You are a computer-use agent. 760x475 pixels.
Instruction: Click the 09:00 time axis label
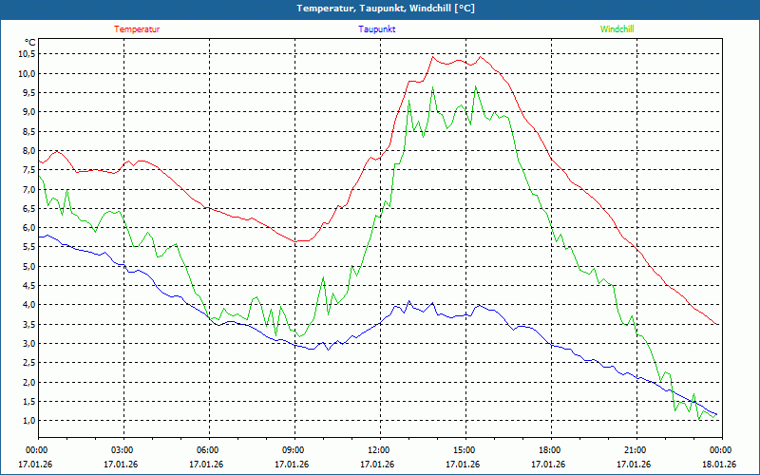click(x=293, y=450)
